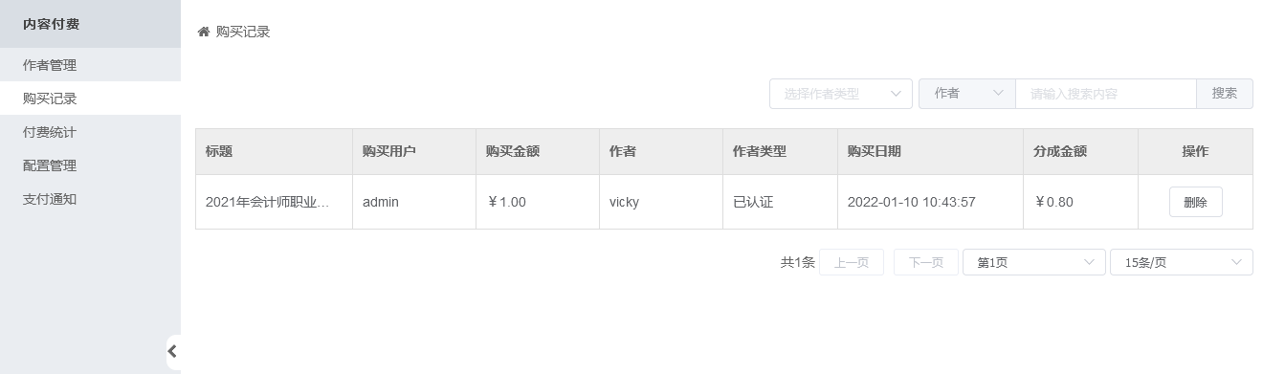Click the 下一页 pagination button
This screenshot has width=1263, height=374.
pyautogui.click(x=926, y=262)
